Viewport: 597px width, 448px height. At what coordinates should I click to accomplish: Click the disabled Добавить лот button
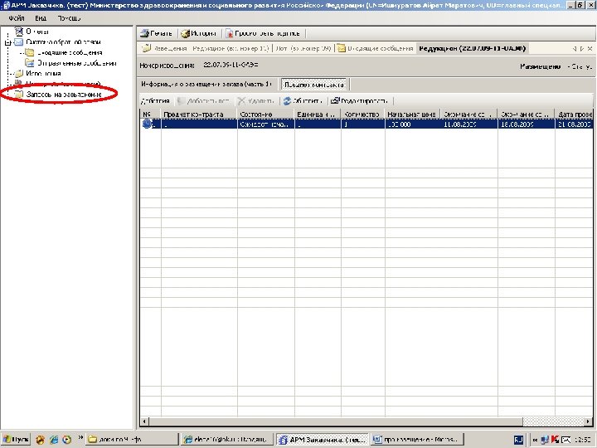(203, 101)
